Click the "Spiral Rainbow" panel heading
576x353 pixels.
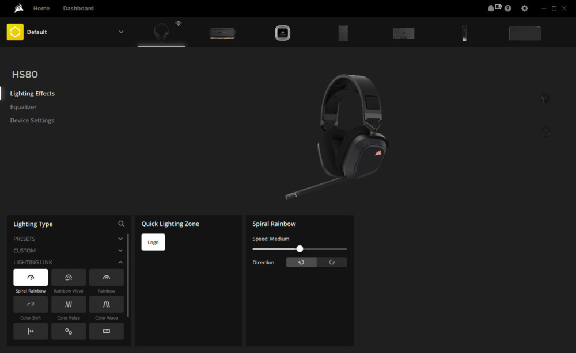click(x=274, y=224)
